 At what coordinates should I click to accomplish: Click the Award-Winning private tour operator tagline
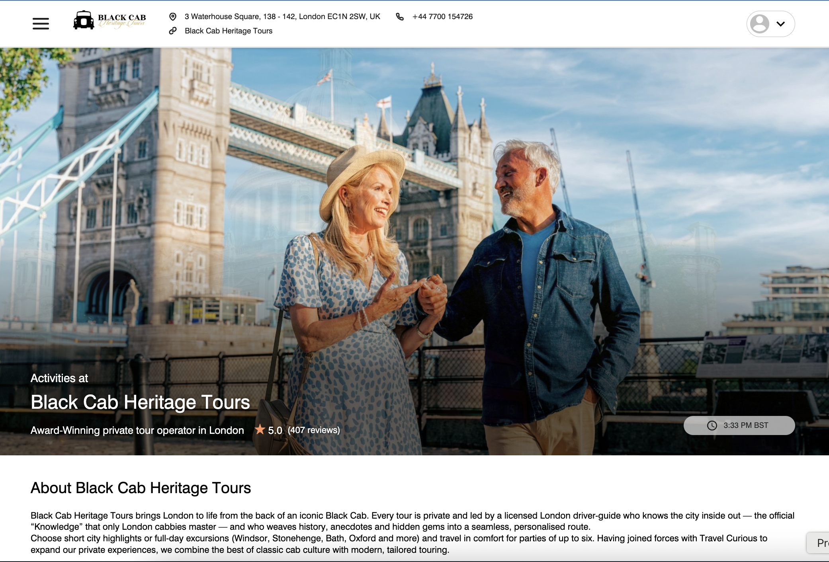tap(137, 430)
